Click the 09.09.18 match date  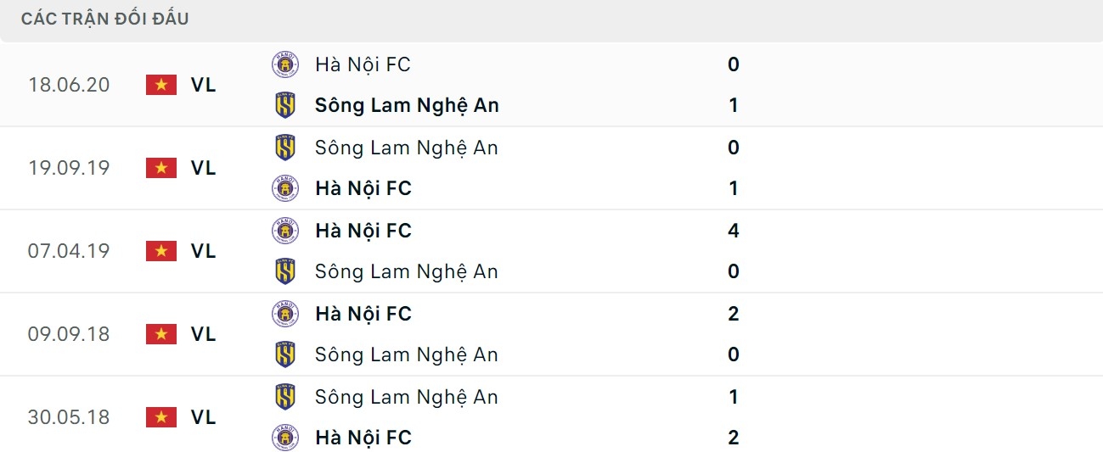[x=69, y=334]
